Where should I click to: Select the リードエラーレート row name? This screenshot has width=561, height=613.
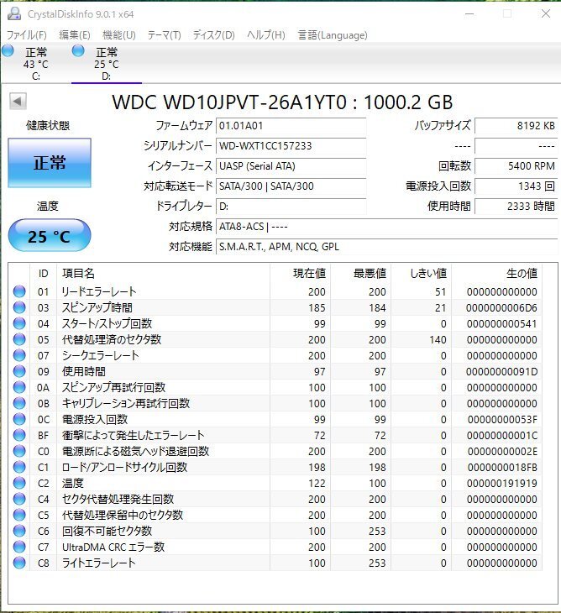tap(99, 291)
